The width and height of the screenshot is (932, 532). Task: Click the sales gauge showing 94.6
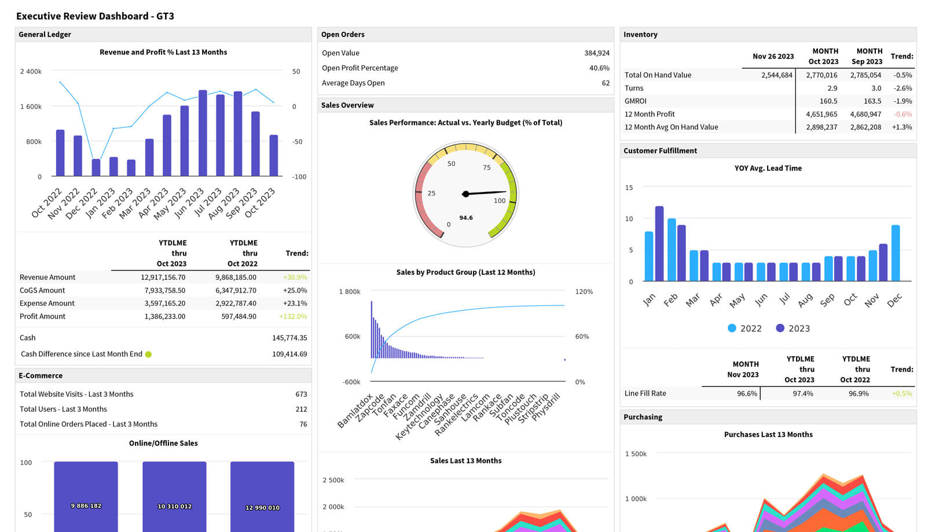coord(465,194)
